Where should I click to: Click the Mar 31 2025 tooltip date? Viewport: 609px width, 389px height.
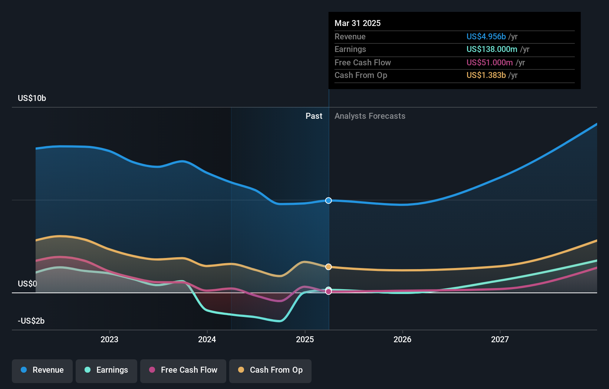point(358,23)
